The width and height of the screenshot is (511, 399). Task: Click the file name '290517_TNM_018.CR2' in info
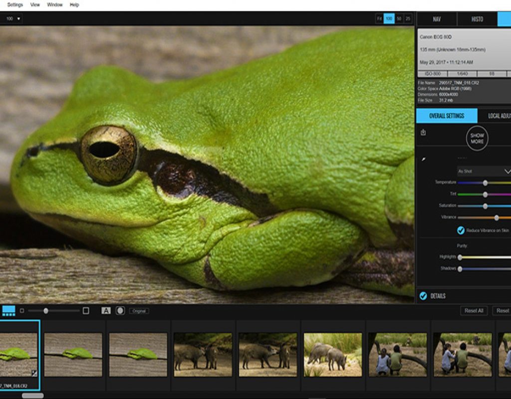click(459, 83)
